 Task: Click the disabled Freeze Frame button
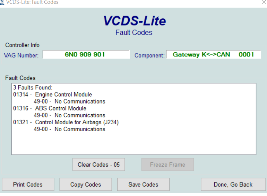pyautogui.click(x=167, y=164)
